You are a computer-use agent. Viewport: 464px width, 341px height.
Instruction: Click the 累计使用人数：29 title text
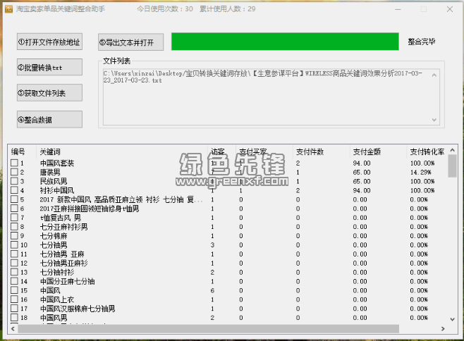click(227, 9)
